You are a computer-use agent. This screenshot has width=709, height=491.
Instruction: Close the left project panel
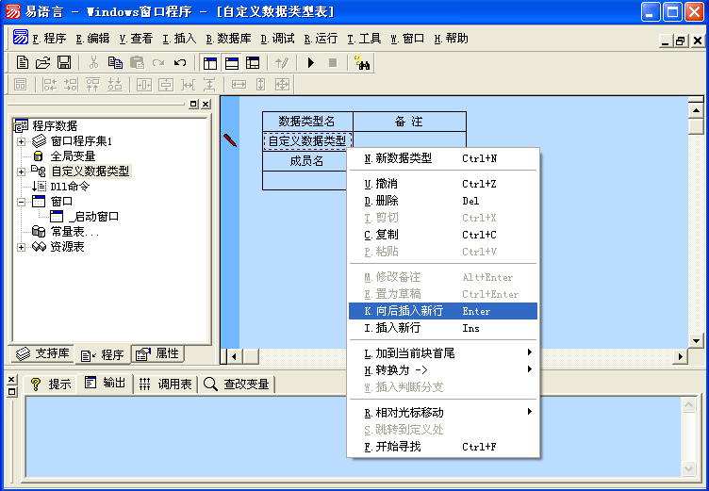206,104
